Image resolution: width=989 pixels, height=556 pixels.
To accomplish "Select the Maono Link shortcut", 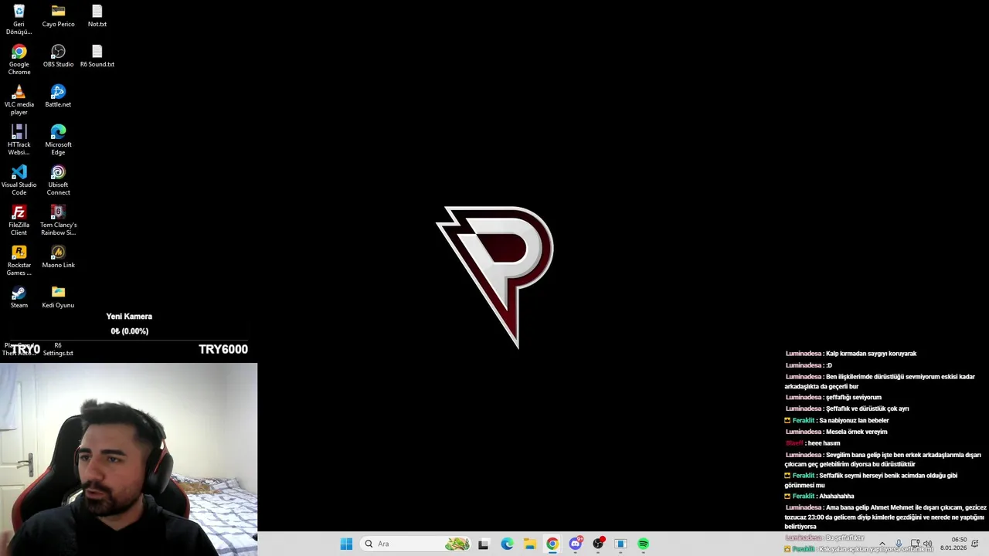I will (x=58, y=257).
